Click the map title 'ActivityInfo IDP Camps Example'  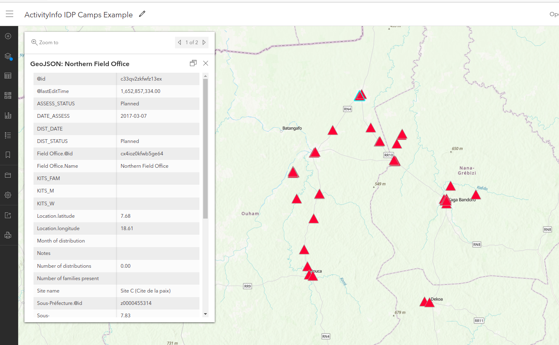click(x=79, y=15)
